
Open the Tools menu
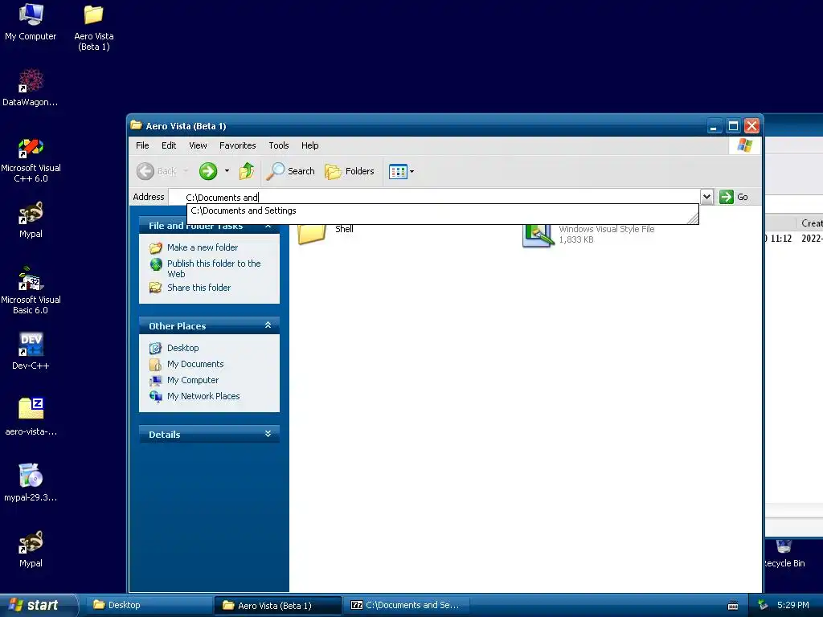pos(279,145)
